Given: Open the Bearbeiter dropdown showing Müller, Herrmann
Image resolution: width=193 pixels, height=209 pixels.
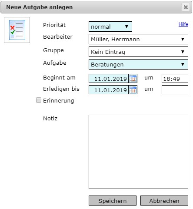Looking at the screenshot, I should (x=138, y=39).
